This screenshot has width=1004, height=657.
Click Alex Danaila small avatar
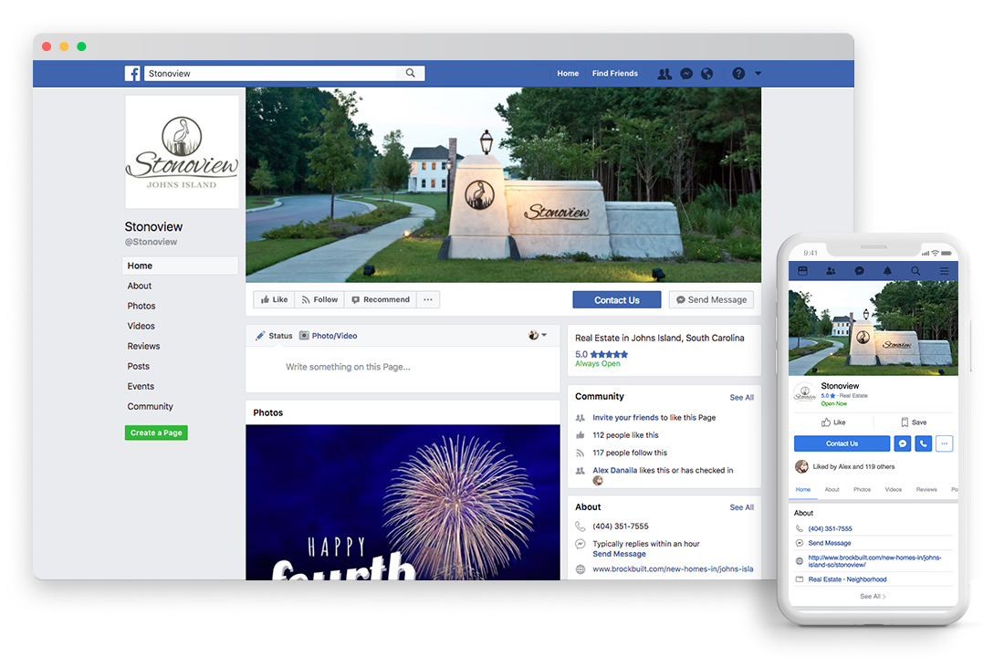598,481
